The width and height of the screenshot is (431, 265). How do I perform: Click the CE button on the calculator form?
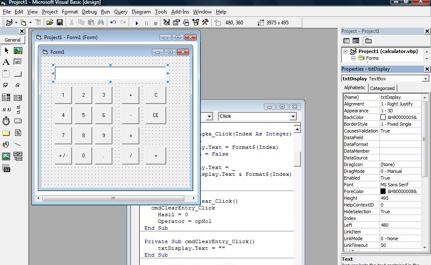(x=155, y=115)
